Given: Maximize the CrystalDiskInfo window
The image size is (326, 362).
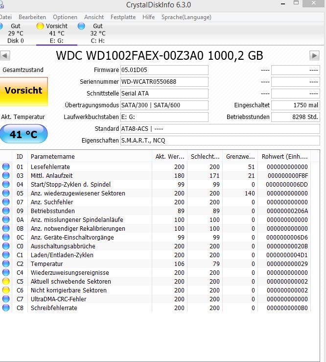Looking at the screenshot, I should click(296, 3).
